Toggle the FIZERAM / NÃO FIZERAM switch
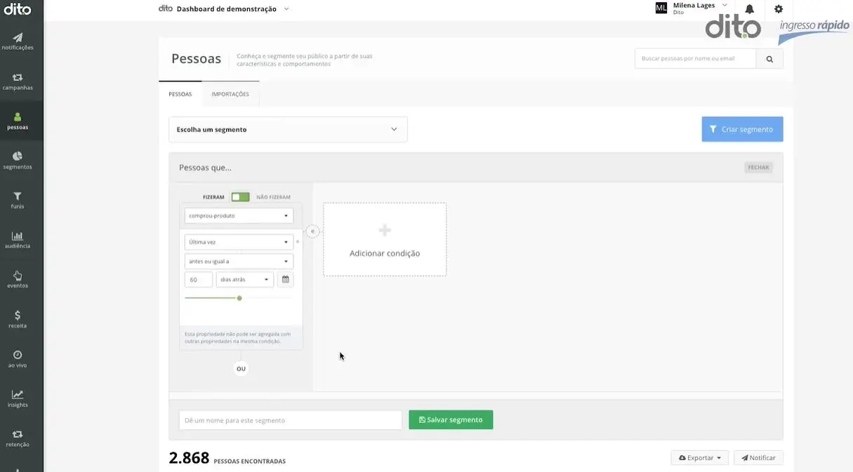 (x=240, y=197)
